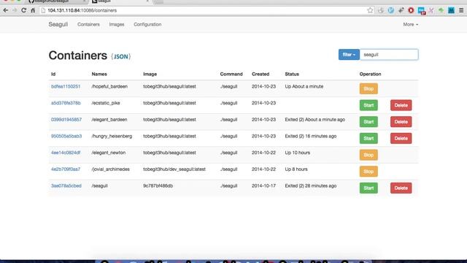Click the red Opera-style extension icon
Screen dimensions: 467x263
(x=411, y=10)
